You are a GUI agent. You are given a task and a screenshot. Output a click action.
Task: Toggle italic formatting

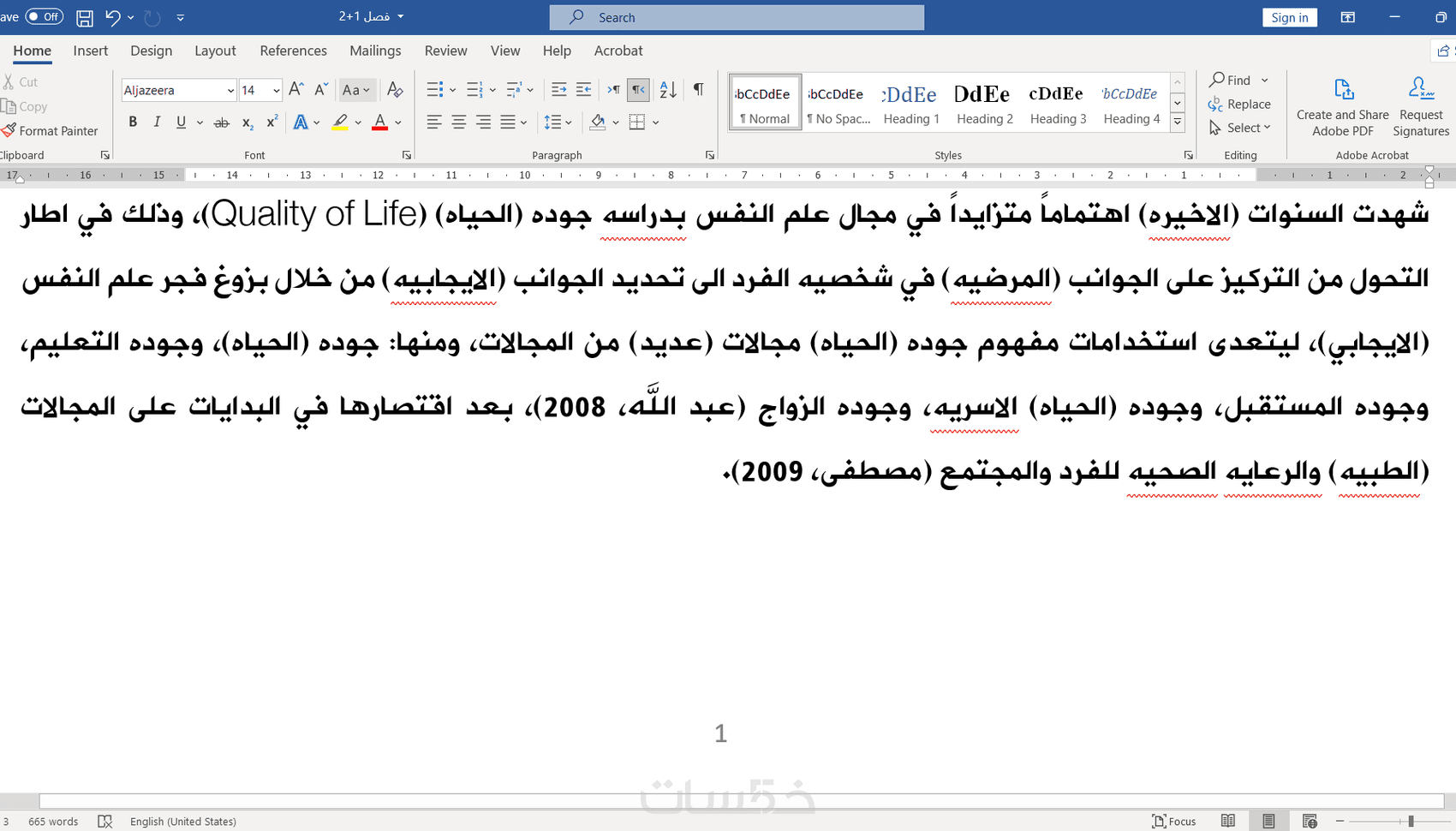click(x=157, y=123)
